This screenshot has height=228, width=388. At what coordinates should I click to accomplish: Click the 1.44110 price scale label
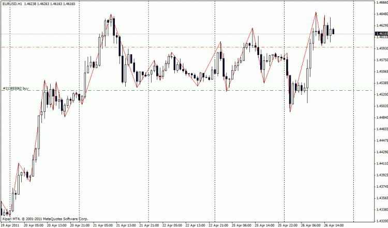tap(381, 164)
